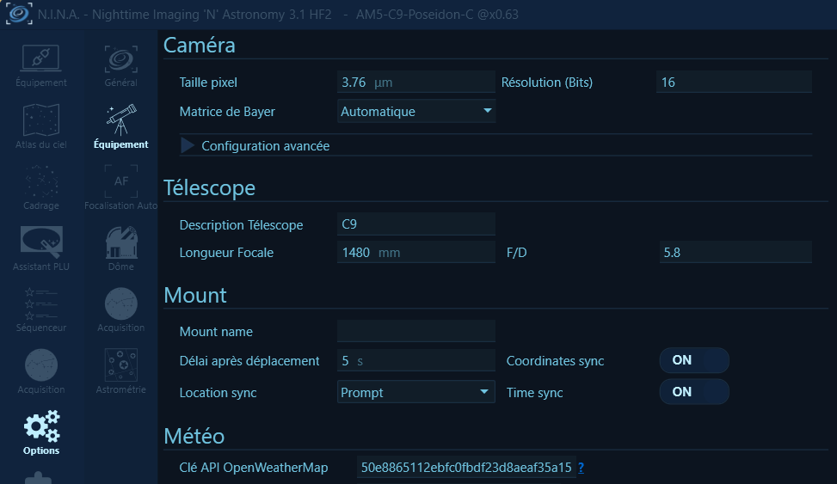Viewport: 837px width, 484px height.
Task: Launch the Assistant PLU flat wizard
Action: click(x=40, y=248)
